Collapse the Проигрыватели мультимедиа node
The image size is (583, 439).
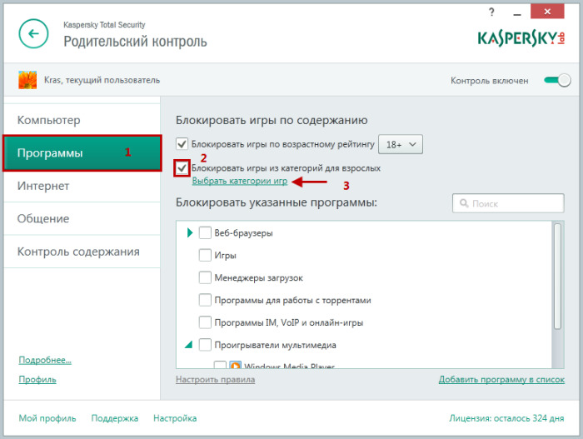pos(189,345)
